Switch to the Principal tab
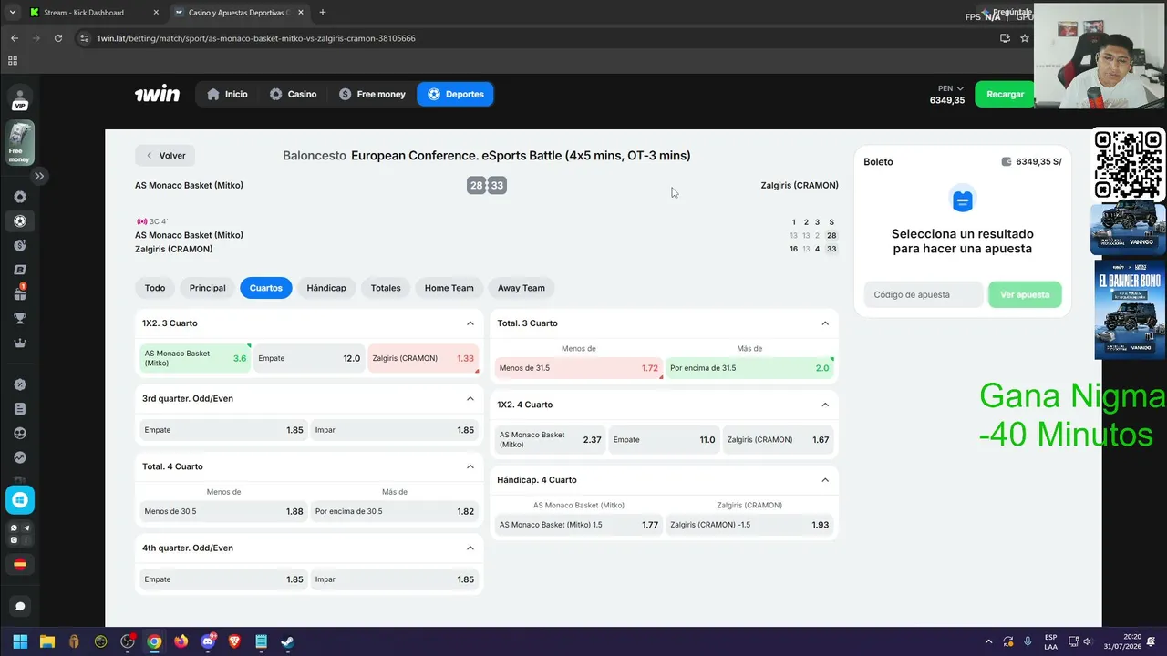The width and height of the screenshot is (1167, 656). click(208, 288)
